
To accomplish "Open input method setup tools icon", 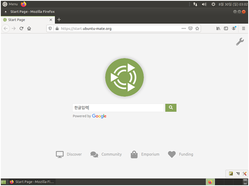I will (244, 174).
